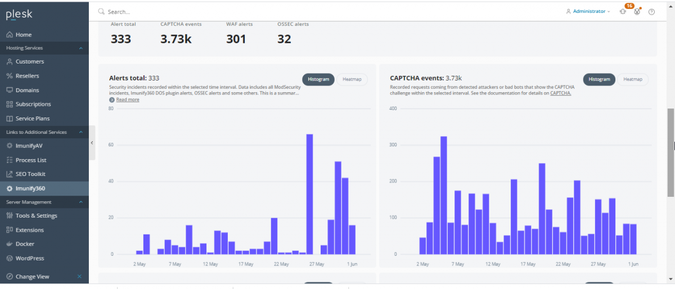This screenshot has width=675, height=289.
Task: Collapse the Hosting Services group
Action: (x=80, y=48)
